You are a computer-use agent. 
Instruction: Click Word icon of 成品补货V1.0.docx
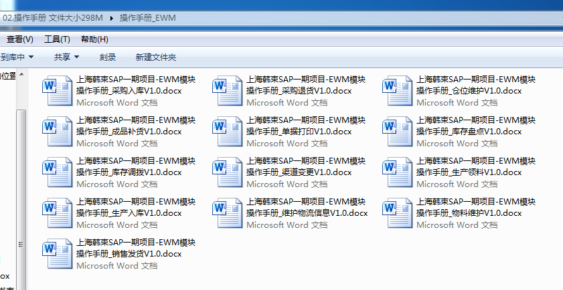coord(58,131)
